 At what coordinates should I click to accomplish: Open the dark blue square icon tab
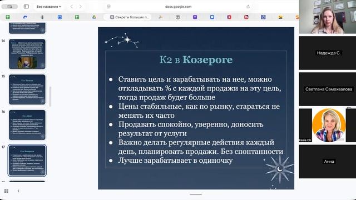click(x=263, y=17)
